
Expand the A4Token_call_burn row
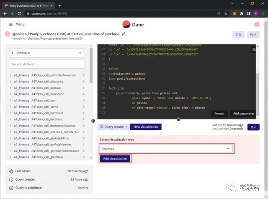tap(10, 101)
